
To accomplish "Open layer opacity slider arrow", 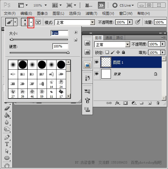I will pyautogui.click(x=163, y=44).
